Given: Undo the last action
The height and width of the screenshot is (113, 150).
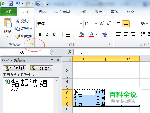Looking at the screenshot, I should [x=18, y=3].
